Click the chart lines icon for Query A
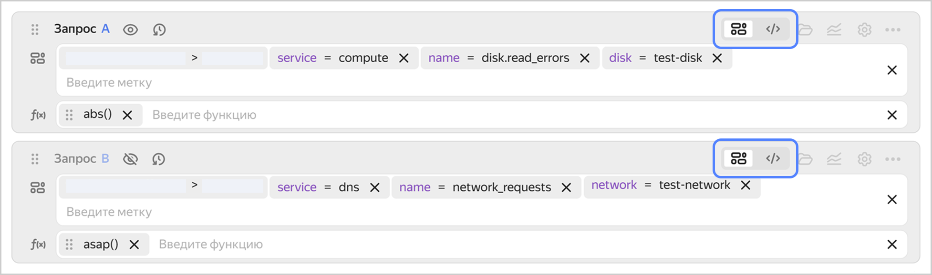Image resolution: width=932 pixels, height=275 pixels. click(834, 30)
